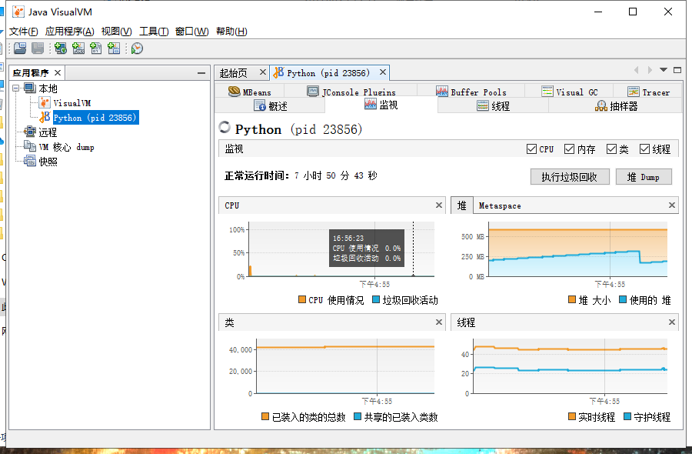The height and width of the screenshot is (454, 692).
Task: Click the 正常运行时间 uptime text
Action: pyautogui.click(x=301, y=175)
